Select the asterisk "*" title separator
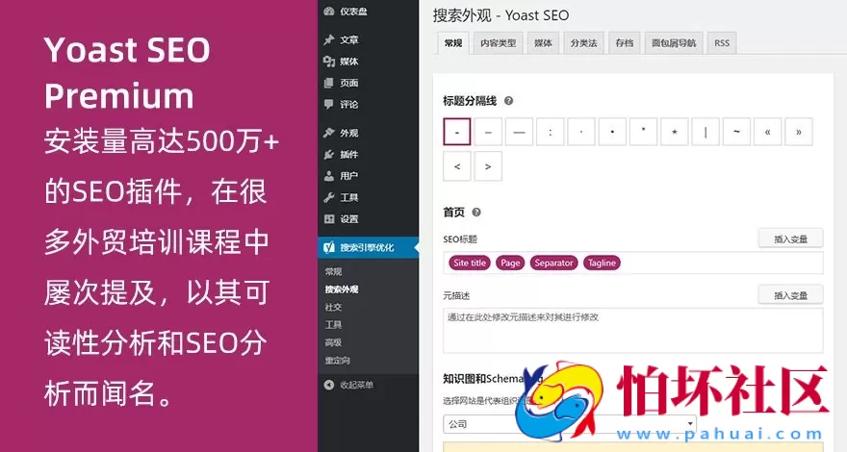This screenshot has height=452, width=847. pyautogui.click(x=643, y=132)
